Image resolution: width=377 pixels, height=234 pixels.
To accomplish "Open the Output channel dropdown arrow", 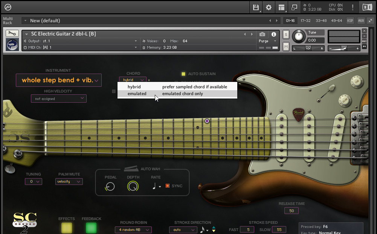I will pyautogui.click(x=136, y=41).
